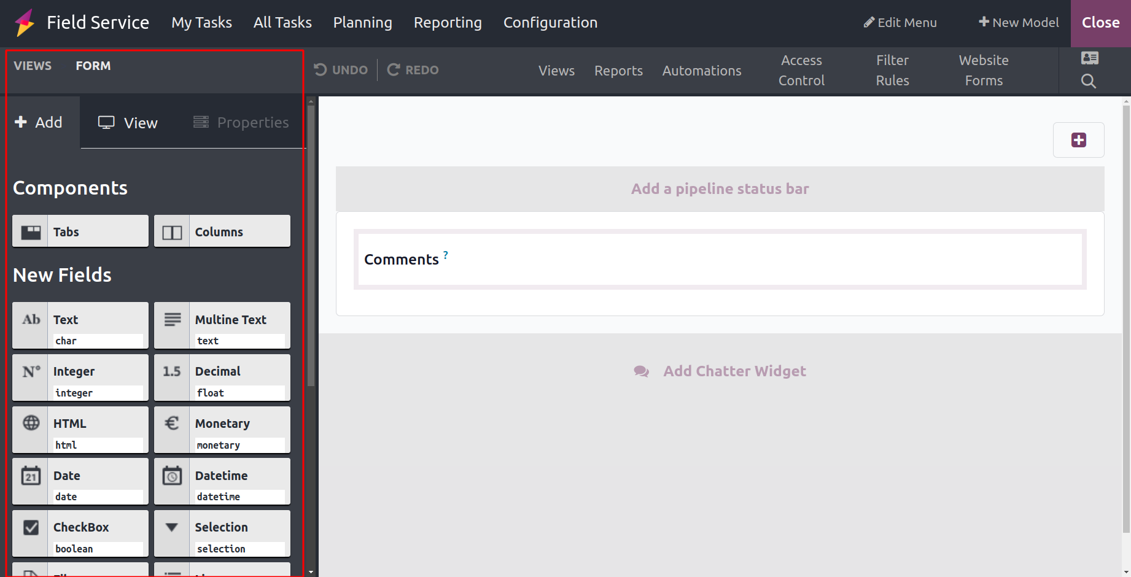Viewport: 1131px width, 577px height.
Task: Click the Undo button
Action: click(341, 70)
